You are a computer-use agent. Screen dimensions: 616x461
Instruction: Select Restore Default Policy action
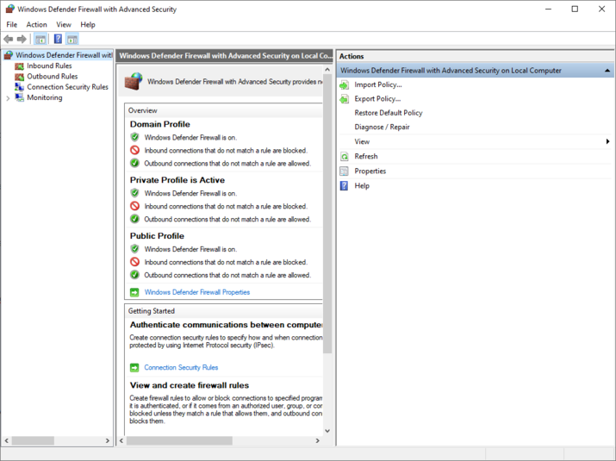click(389, 113)
